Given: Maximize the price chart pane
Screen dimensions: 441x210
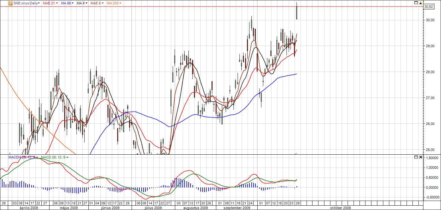Looking at the screenshot, I should [x=416, y=2].
